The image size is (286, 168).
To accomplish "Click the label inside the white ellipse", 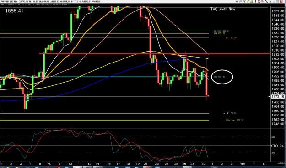I will coord(220,77).
